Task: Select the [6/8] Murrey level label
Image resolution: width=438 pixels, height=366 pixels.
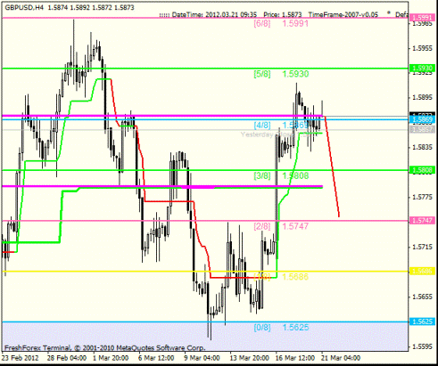Action: click(262, 23)
